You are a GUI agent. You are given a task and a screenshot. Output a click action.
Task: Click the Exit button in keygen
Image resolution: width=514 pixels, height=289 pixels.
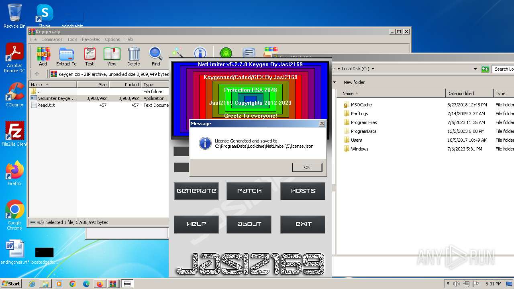tap(303, 224)
